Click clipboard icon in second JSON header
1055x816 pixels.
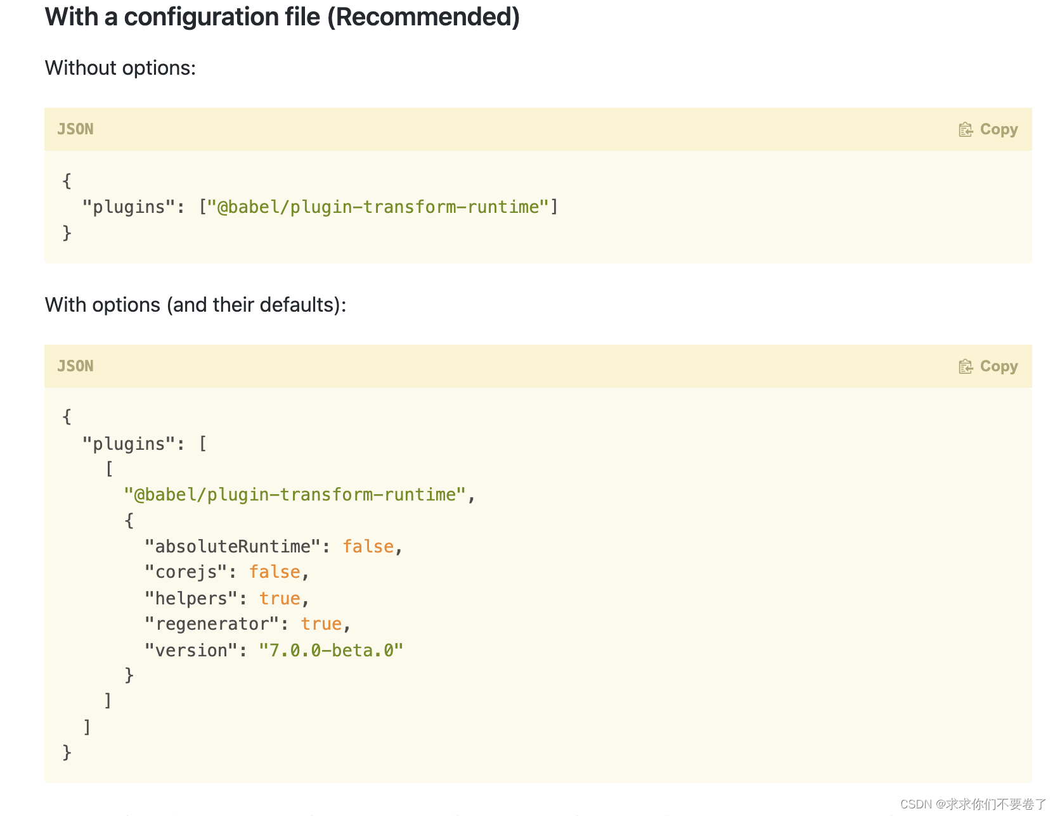click(966, 366)
